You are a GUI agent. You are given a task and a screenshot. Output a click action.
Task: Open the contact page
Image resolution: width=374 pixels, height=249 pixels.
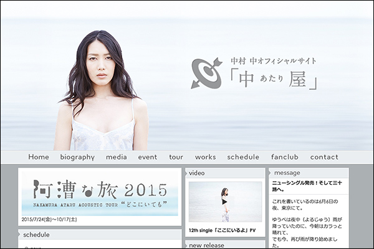click(324, 157)
